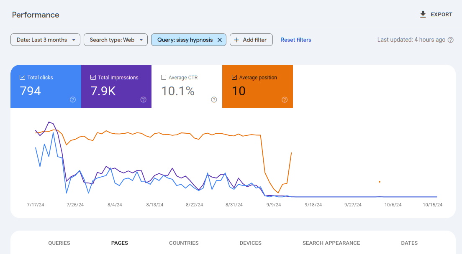The image size is (462, 254).
Task: Expand the Search type: Web dropdown
Action: point(116,40)
